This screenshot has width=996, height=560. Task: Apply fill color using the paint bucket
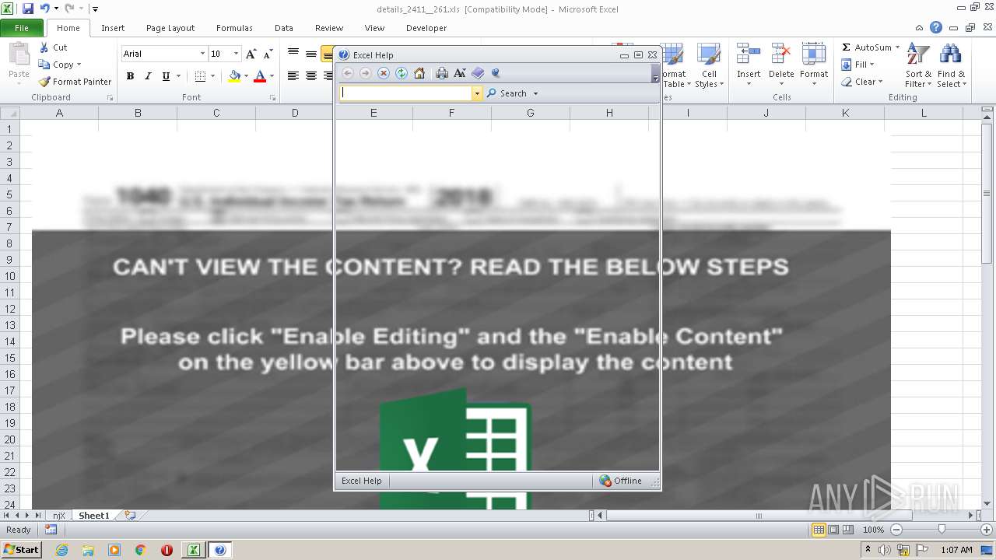234,76
